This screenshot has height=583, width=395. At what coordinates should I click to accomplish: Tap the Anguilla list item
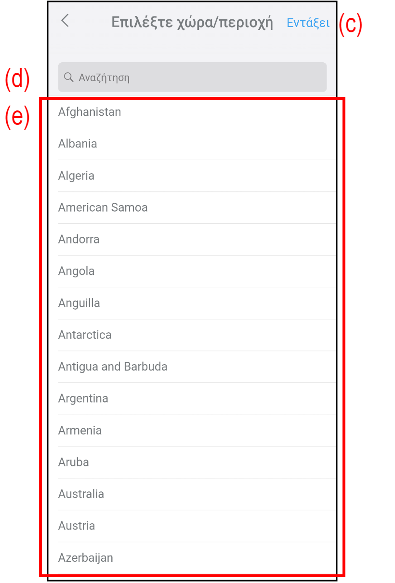pyautogui.click(x=79, y=303)
